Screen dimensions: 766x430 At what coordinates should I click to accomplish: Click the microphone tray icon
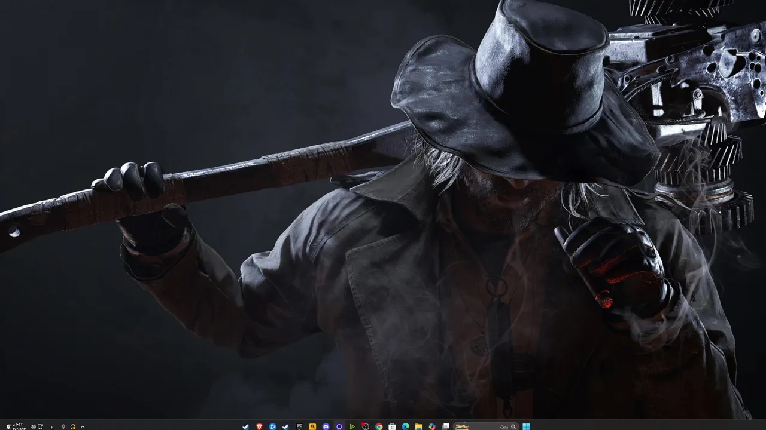[63, 426]
